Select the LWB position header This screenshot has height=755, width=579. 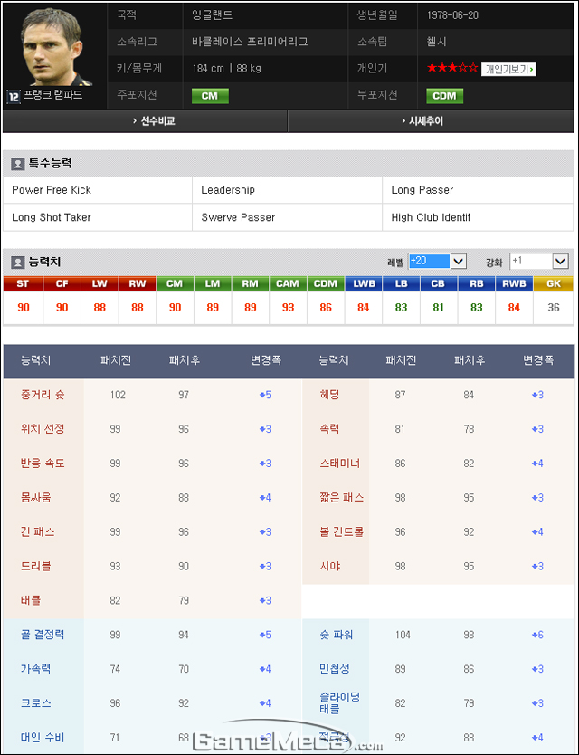pos(364,283)
